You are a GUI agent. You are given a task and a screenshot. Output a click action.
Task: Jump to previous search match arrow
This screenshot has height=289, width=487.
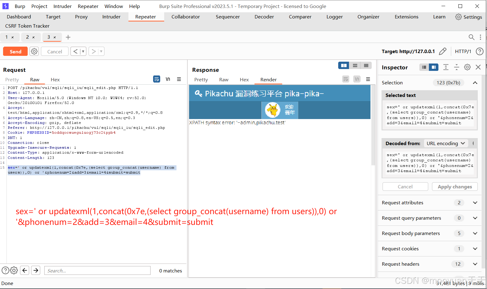(x=25, y=270)
